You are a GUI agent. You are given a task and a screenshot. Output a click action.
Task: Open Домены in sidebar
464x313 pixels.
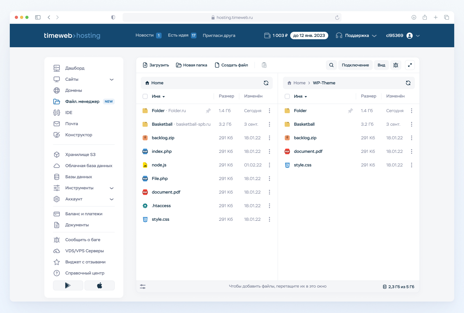click(74, 91)
